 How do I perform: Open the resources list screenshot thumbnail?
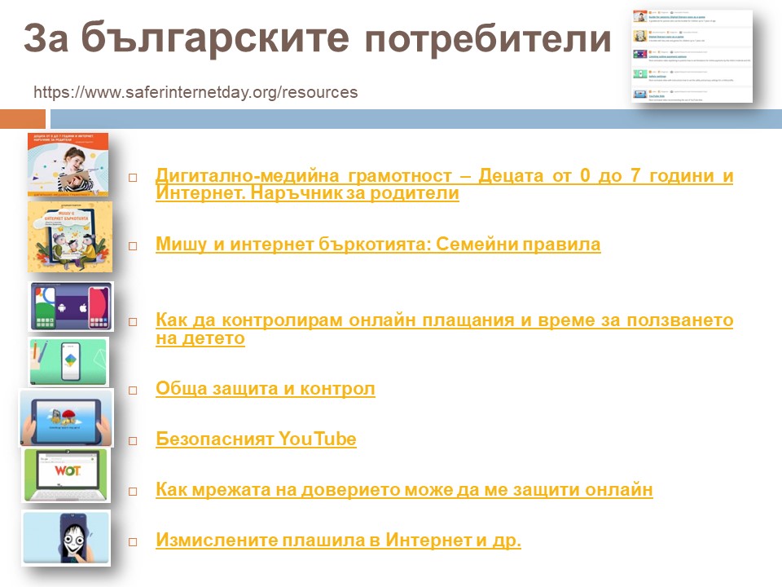pyautogui.click(x=692, y=56)
